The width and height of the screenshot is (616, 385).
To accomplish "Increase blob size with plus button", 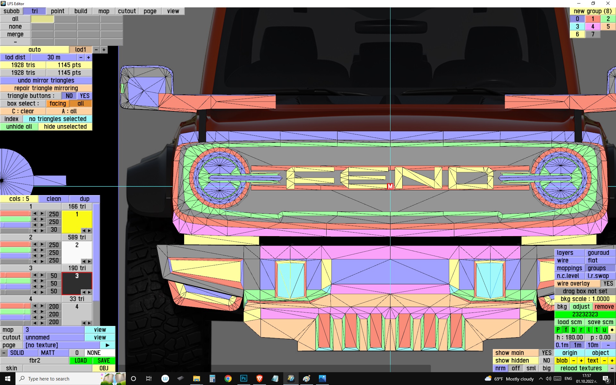I will pos(581,360).
